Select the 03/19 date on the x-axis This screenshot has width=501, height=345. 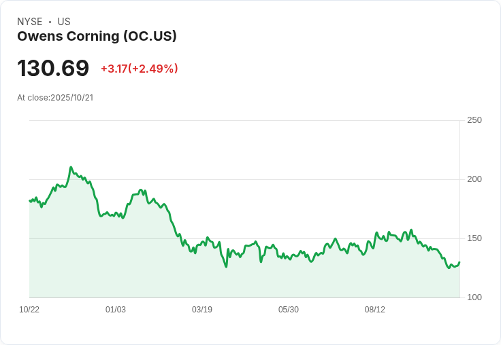coord(202,310)
